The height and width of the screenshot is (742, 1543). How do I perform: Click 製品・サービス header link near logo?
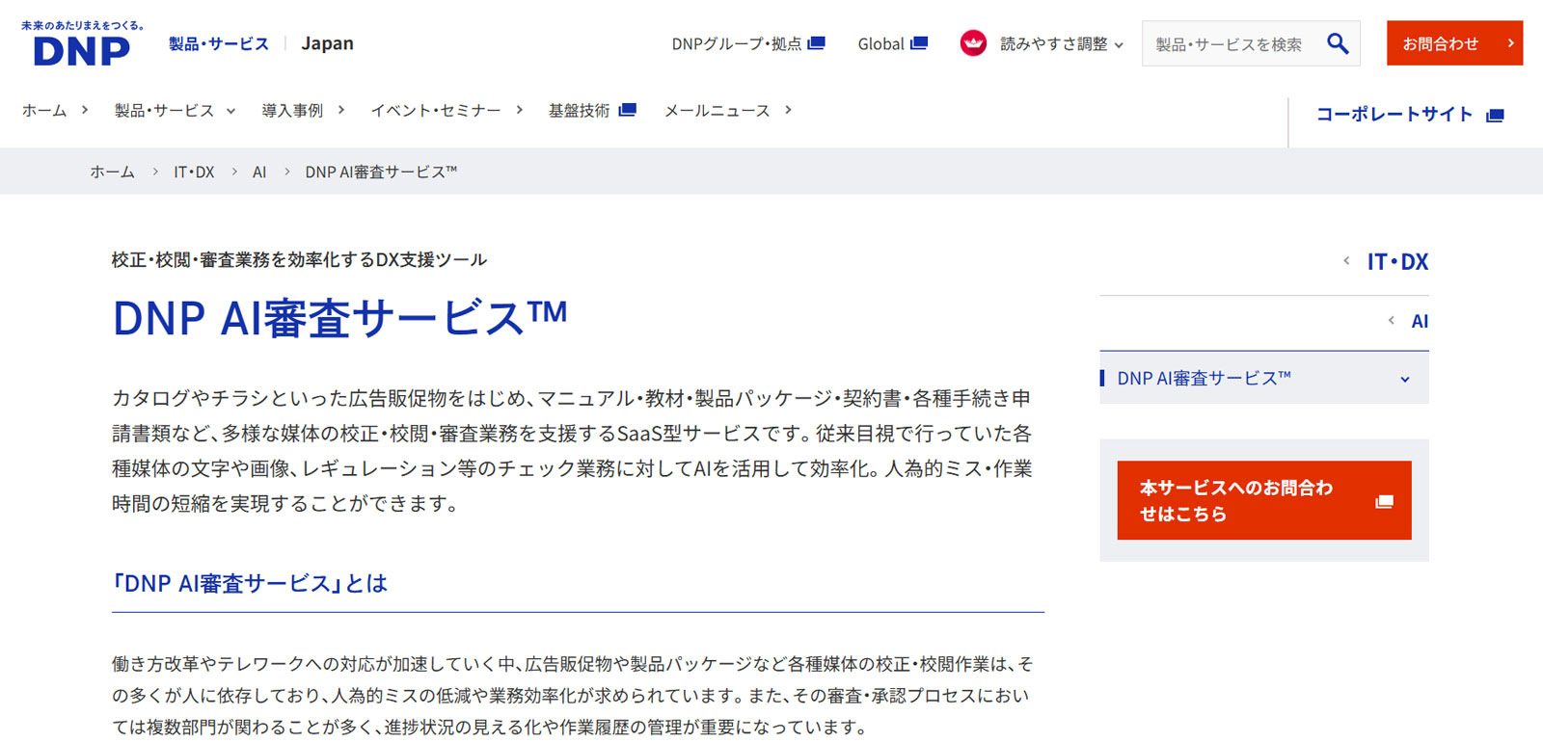(x=219, y=43)
